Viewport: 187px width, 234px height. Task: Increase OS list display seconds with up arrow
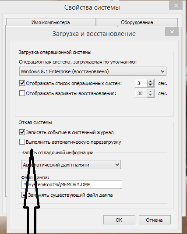click(150, 82)
